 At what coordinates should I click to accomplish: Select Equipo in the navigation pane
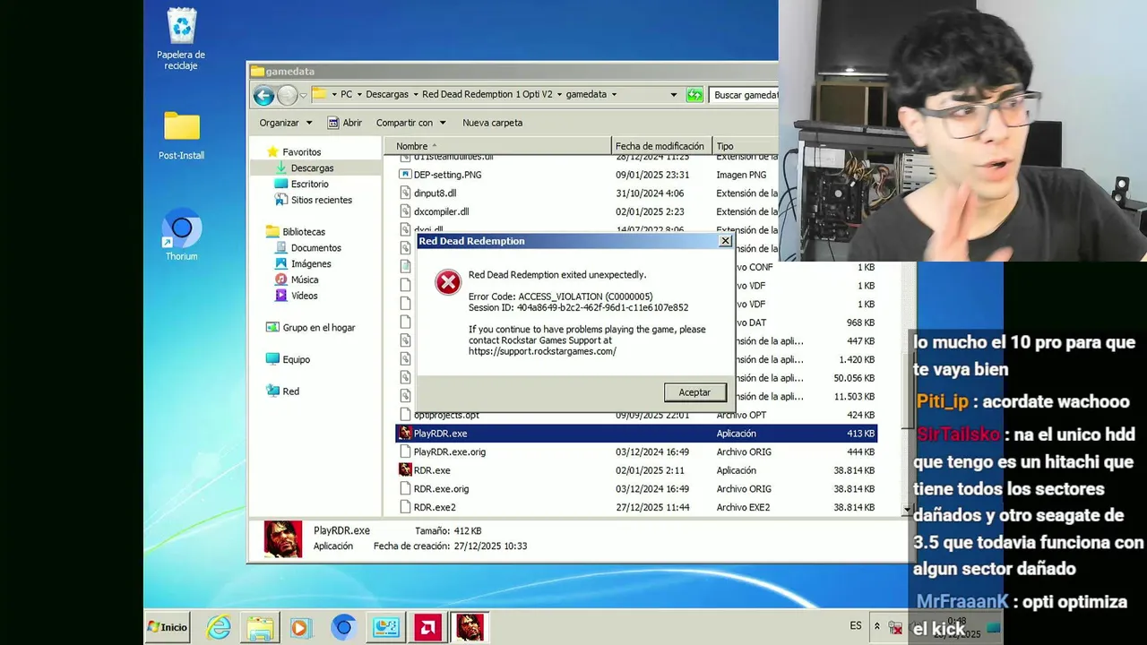tap(296, 360)
